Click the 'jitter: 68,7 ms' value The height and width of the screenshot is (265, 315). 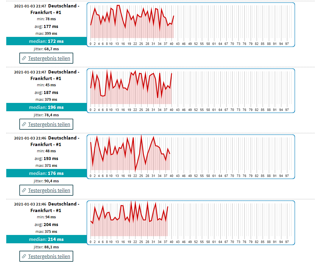pos(46,49)
